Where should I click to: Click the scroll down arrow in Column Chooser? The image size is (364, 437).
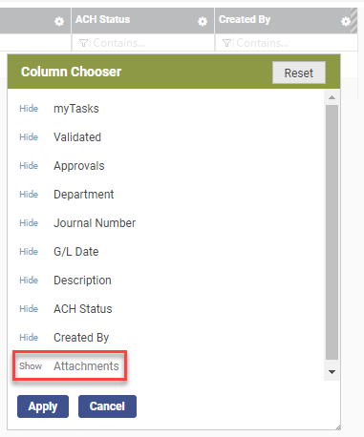pyautogui.click(x=332, y=372)
